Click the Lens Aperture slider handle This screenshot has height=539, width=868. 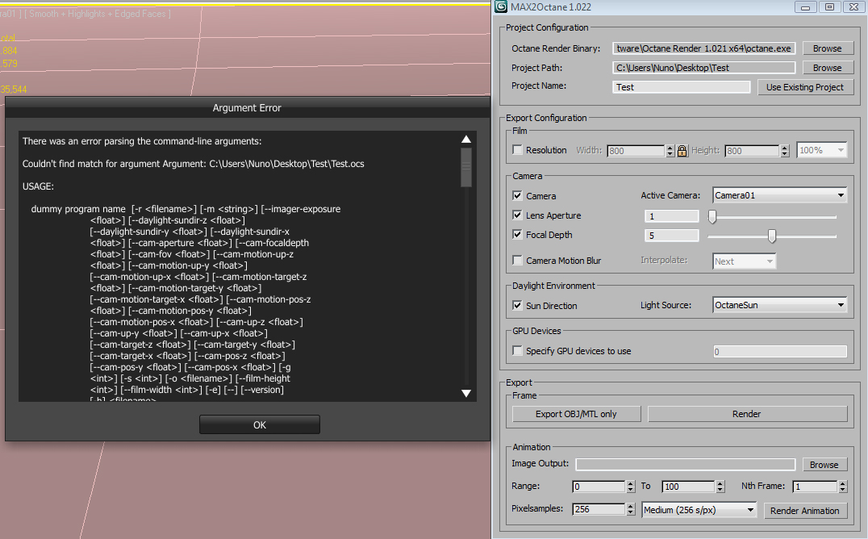pos(712,216)
